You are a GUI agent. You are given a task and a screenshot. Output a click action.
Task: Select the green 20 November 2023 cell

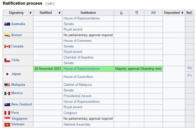click(48, 69)
